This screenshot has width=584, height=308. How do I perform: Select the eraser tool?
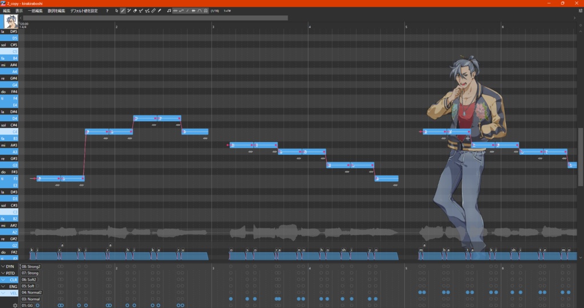click(x=135, y=11)
